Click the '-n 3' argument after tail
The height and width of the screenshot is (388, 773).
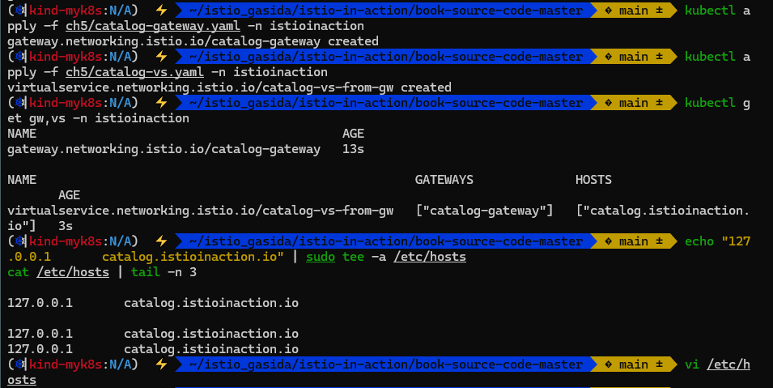[182, 272]
